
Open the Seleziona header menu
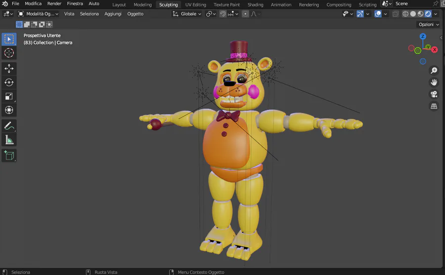[x=89, y=14]
